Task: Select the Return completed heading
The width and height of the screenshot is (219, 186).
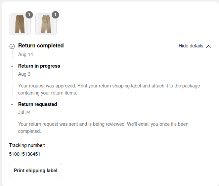Action: (x=41, y=45)
